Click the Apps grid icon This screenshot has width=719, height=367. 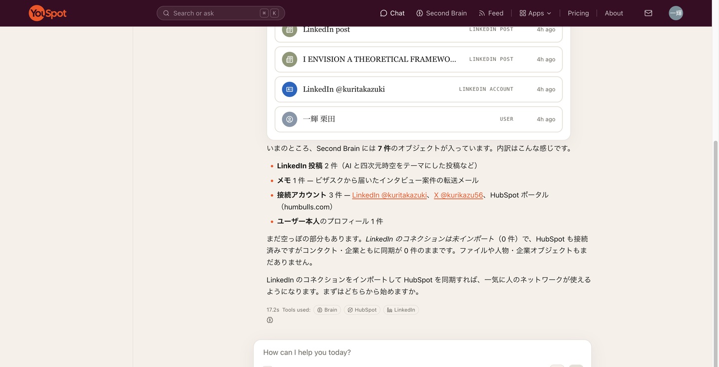tap(523, 13)
